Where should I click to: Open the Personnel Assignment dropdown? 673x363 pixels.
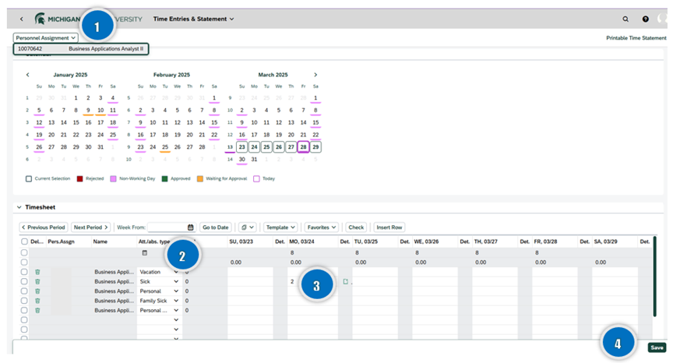pyautogui.click(x=46, y=37)
